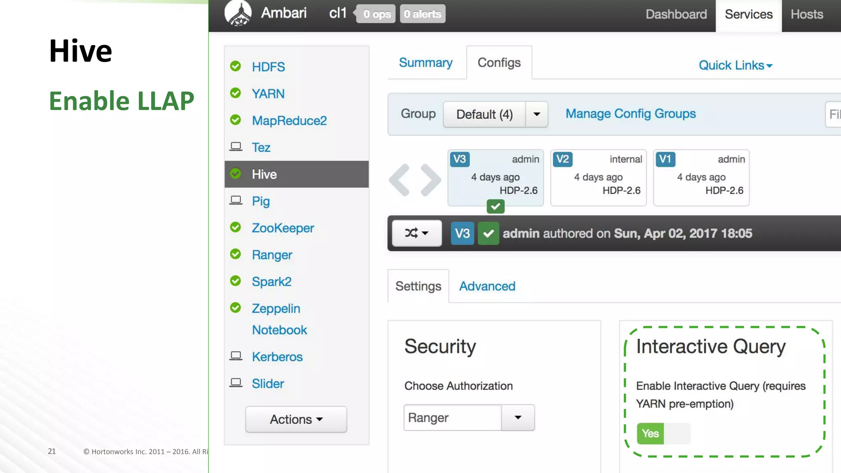Open the Hosts top menu
Image resolution: width=841 pixels, height=473 pixels.
(x=807, y=14)
